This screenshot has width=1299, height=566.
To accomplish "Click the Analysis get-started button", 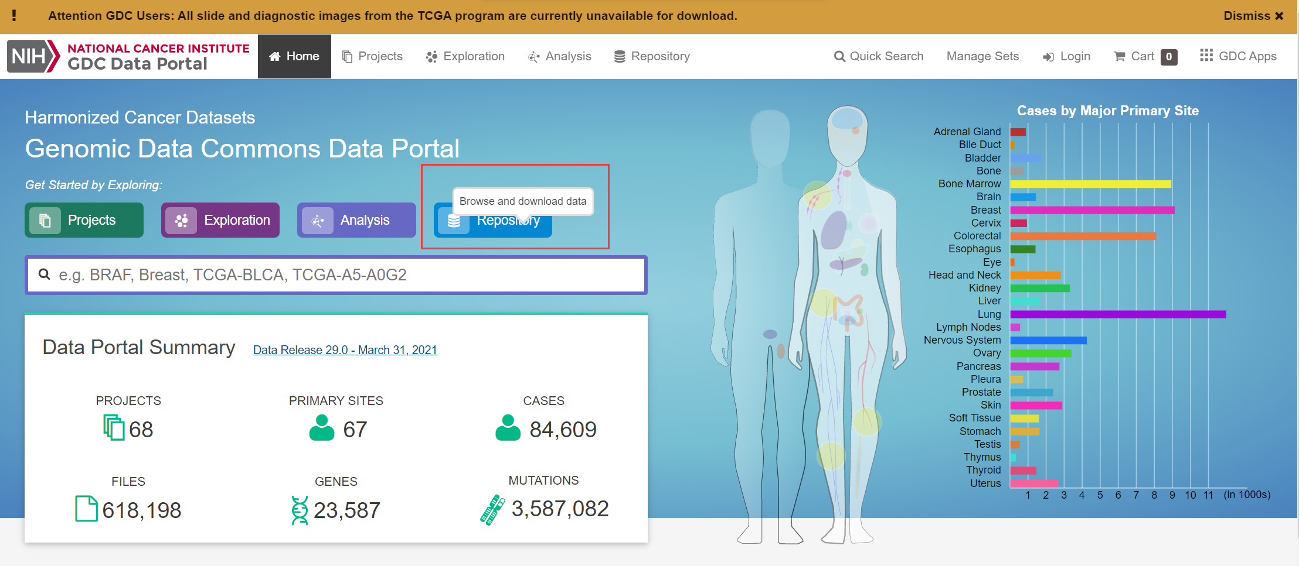I will point(356,220).
